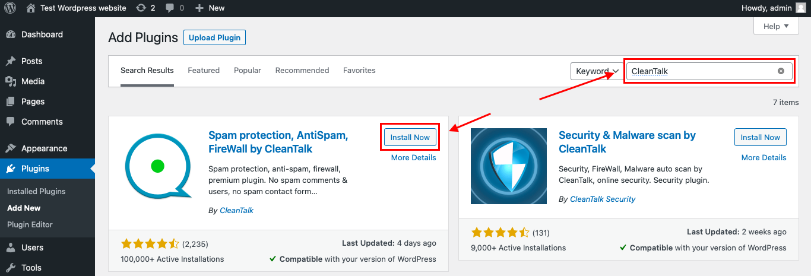Click the New content plus icon
811x276 pixels.
click(199, 8)
